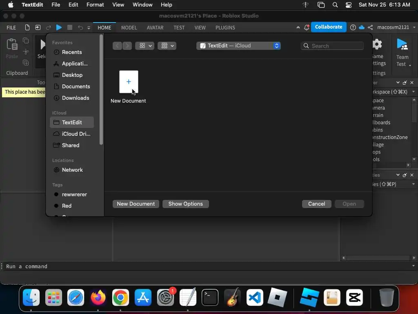Viewport: 418px width, 314px height.
Task: Open App Store from the dock
Action: [143, 297]
